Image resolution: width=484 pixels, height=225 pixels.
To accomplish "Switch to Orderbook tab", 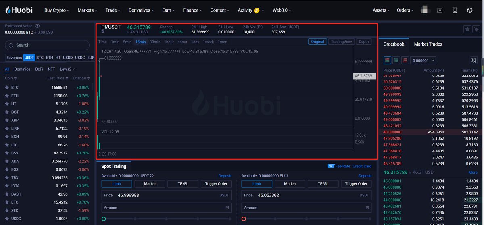I will coord(394,44).
